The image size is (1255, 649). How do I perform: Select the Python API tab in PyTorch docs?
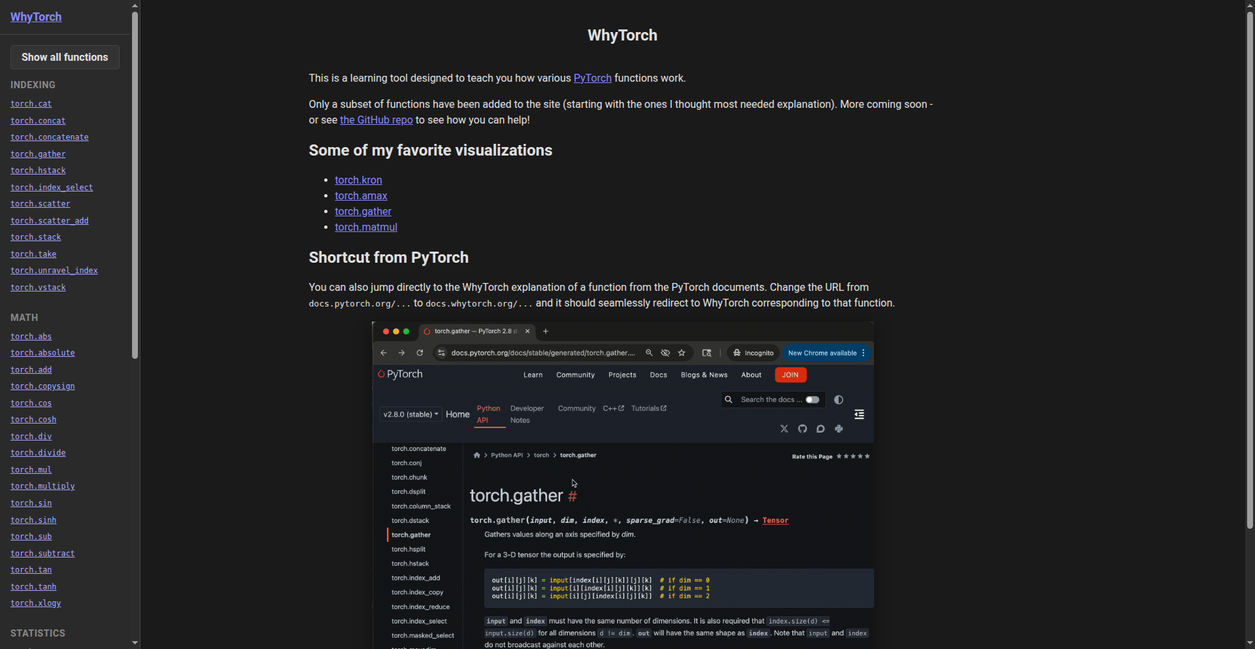(x=488, y=414)
